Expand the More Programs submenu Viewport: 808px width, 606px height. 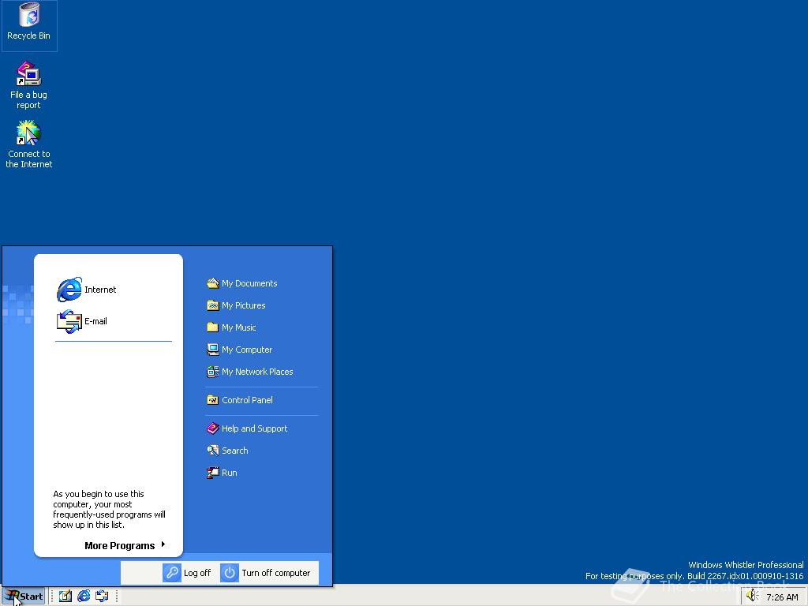[125, 546]
